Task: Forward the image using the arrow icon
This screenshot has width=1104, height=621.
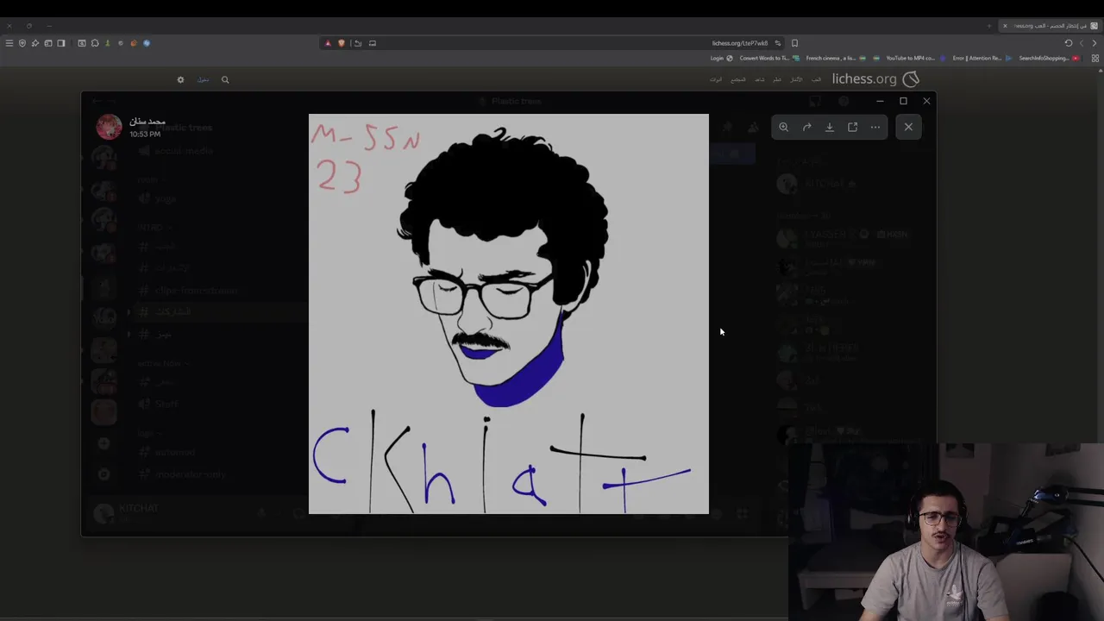Action: [807, 127]
